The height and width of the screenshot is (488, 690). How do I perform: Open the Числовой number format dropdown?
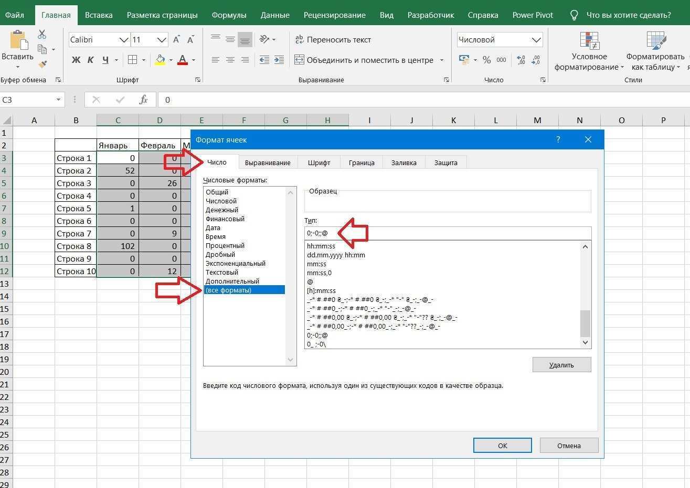click(x=536, y=39)
